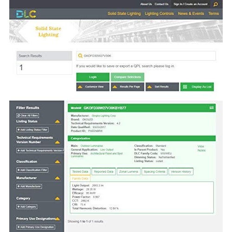The width and height of the screenshot is (232, 232).
Task: Click the green Login button
Action: point(93,77)
